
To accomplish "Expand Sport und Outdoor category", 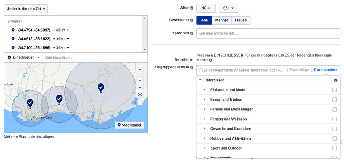I will 204,148.
